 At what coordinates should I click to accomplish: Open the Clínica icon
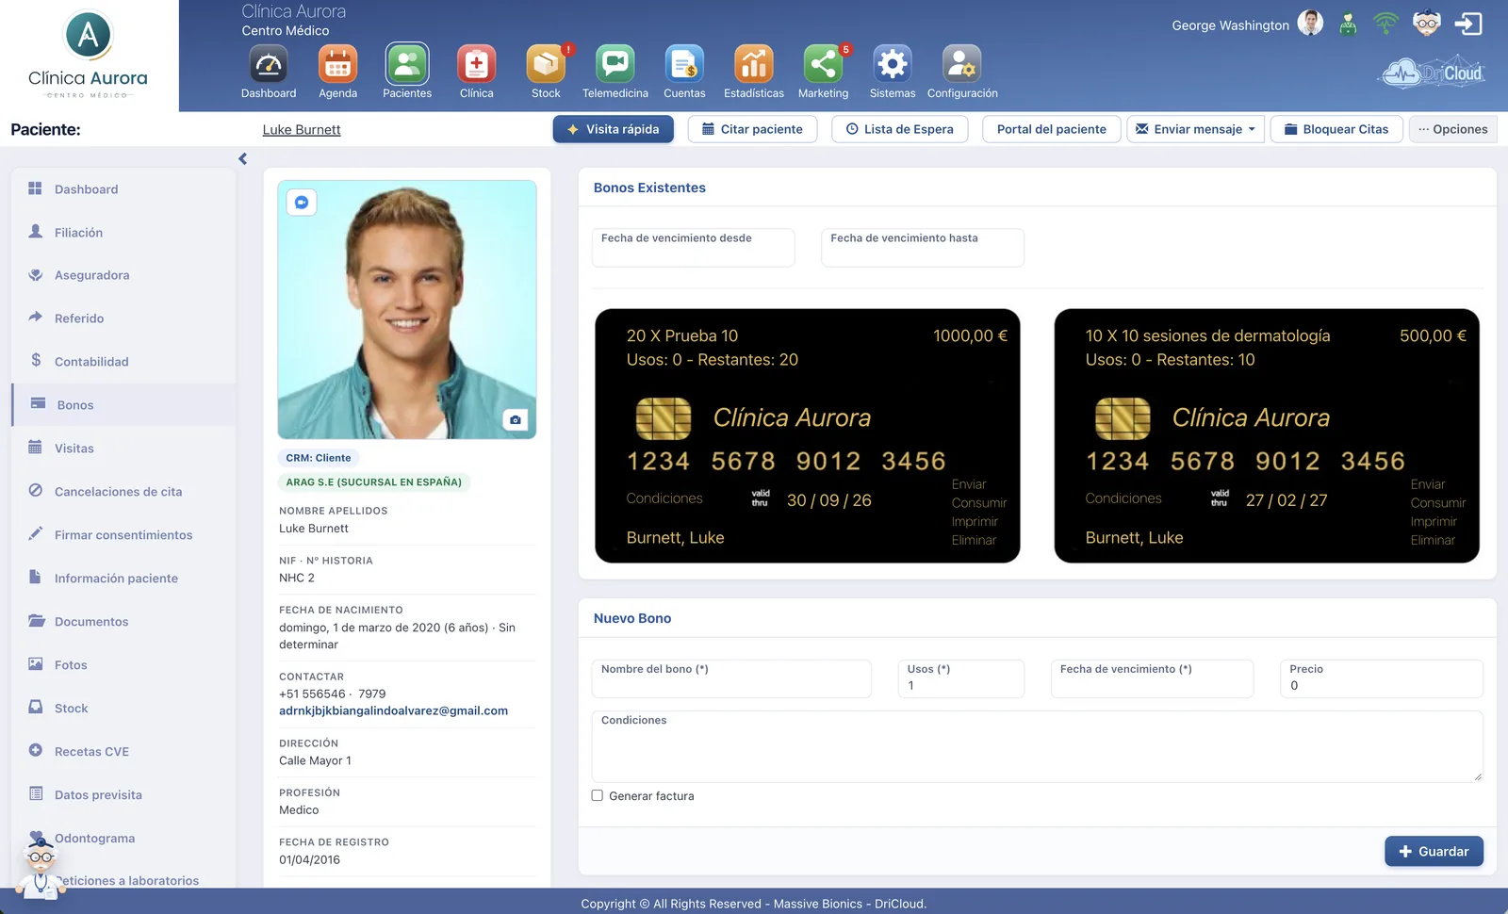point(476,65)
